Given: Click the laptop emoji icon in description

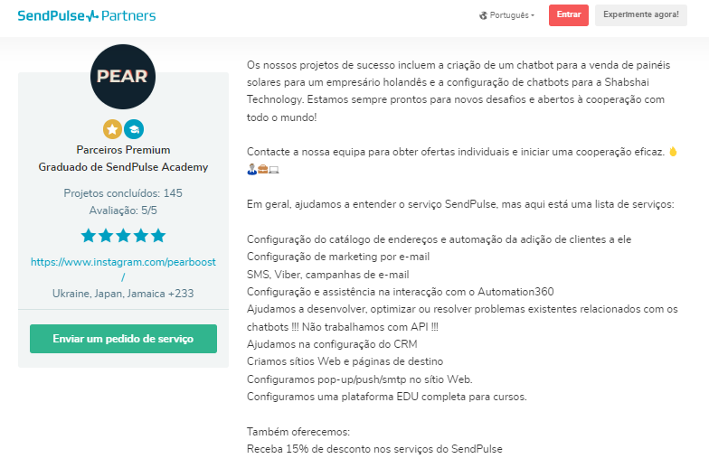Looking at the screenshot, I should (x=274, y=169).
